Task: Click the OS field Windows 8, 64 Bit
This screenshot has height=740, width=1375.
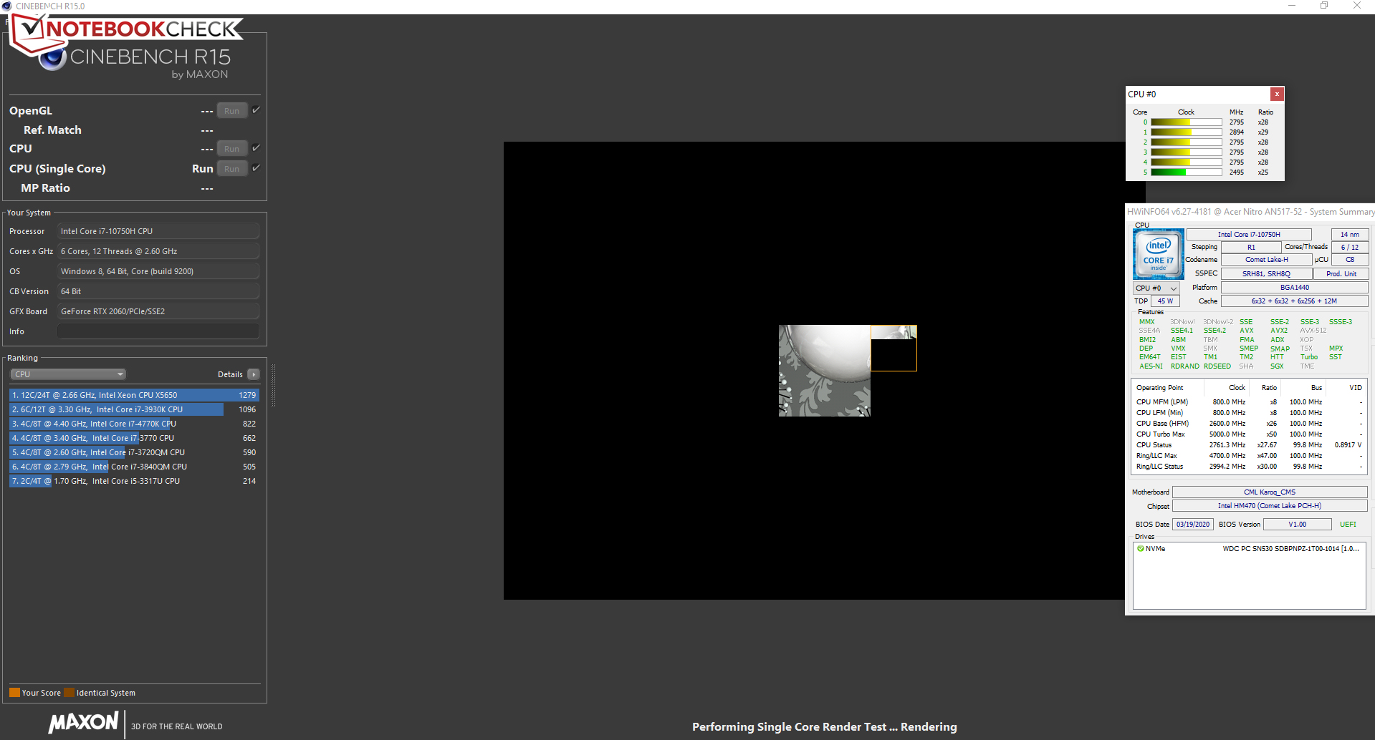Action: (158, 271)
